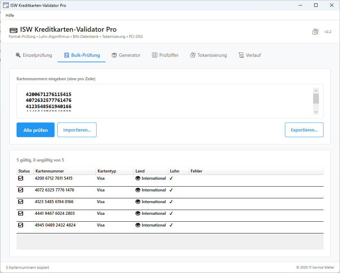Open the Generator via its dice icon

point(114,55)
